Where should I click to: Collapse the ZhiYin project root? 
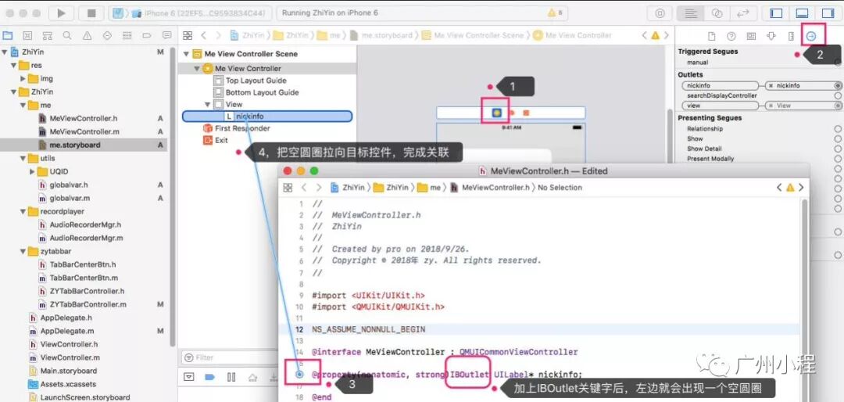click(x=5, y=52)
